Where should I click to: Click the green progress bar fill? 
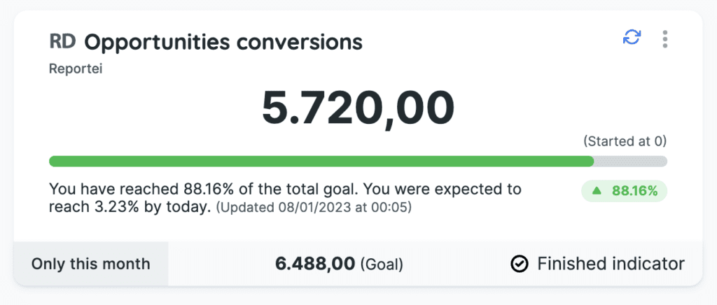pyautogui.click(x=321, y=161)
